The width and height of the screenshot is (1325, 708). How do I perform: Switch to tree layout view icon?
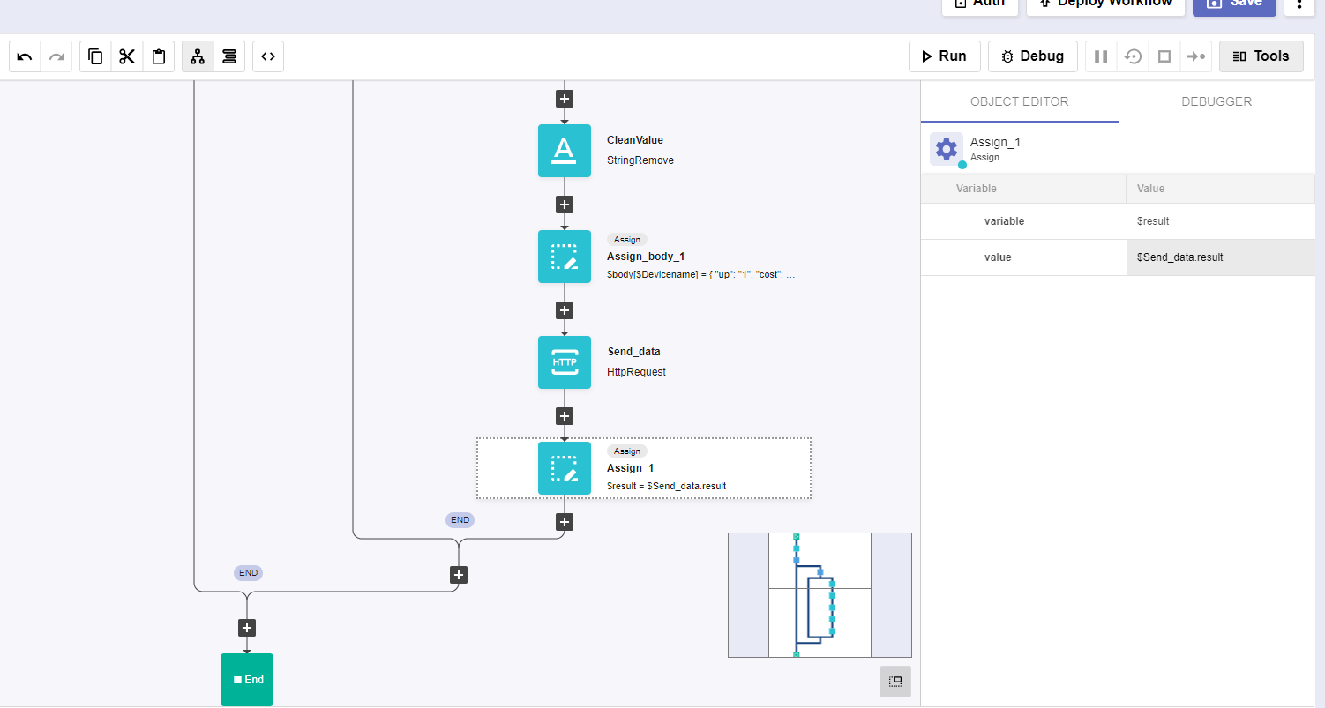click(198, 56)
